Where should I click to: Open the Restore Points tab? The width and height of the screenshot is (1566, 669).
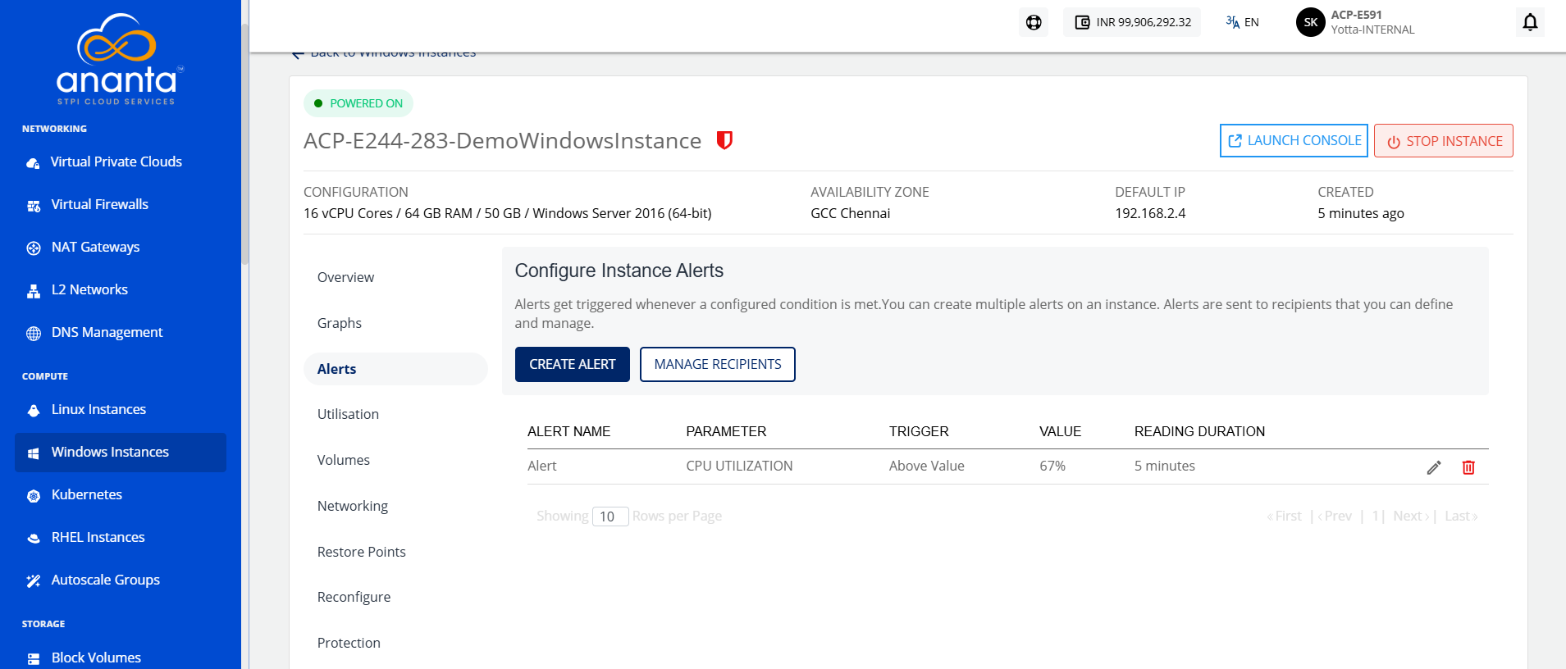pyautogui.click(x=362, y=553)
